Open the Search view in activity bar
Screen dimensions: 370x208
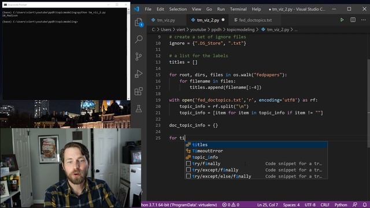click(139, 39)
